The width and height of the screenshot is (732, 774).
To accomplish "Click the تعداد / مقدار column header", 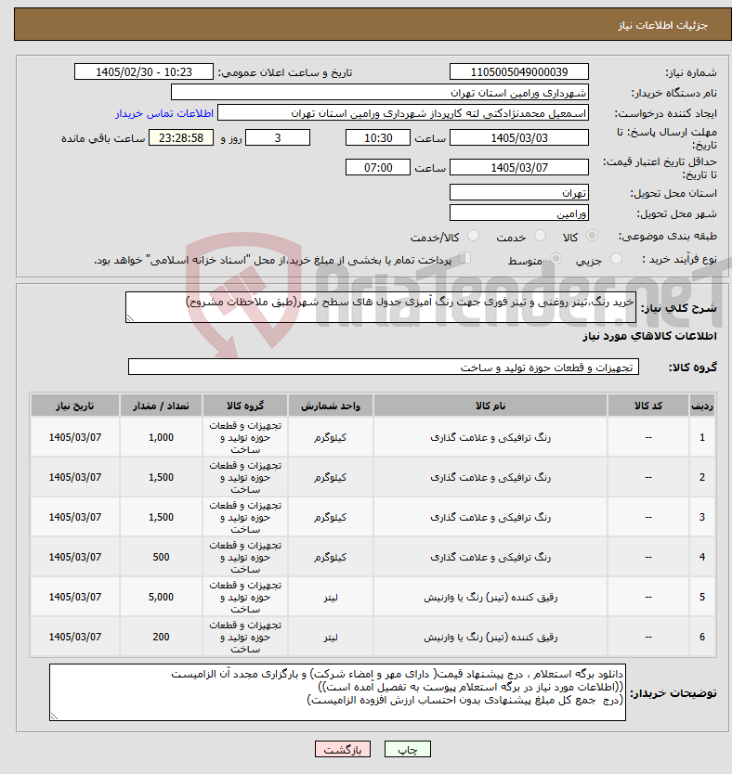I will pos(161,406).
